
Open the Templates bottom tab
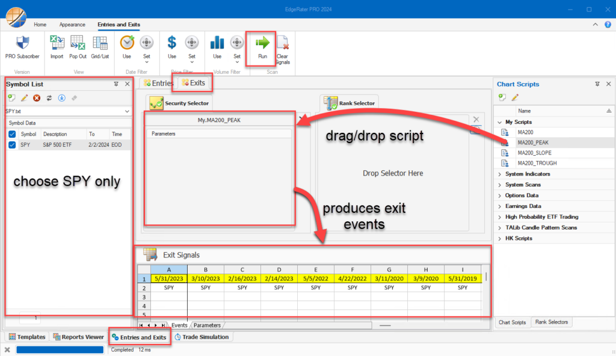27,337
